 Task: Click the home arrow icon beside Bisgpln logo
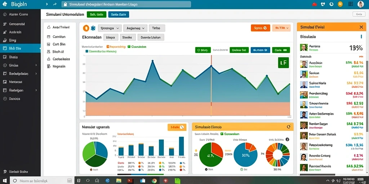tap(5, 4)
